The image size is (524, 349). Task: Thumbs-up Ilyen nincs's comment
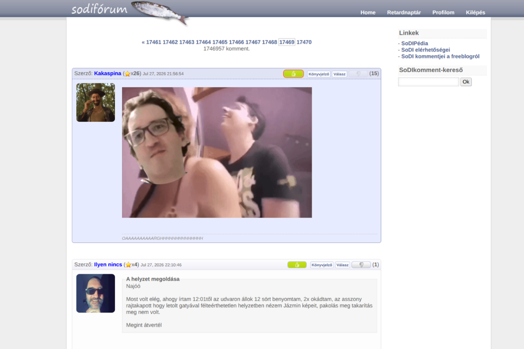tap(297, 265)
